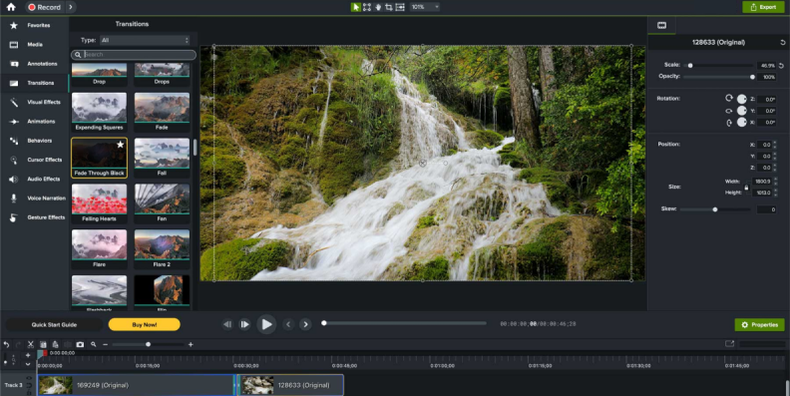This screenshot has height=396, width=790.
Task: Open the visual properties film tab
Action: click(x=661, y=25)
